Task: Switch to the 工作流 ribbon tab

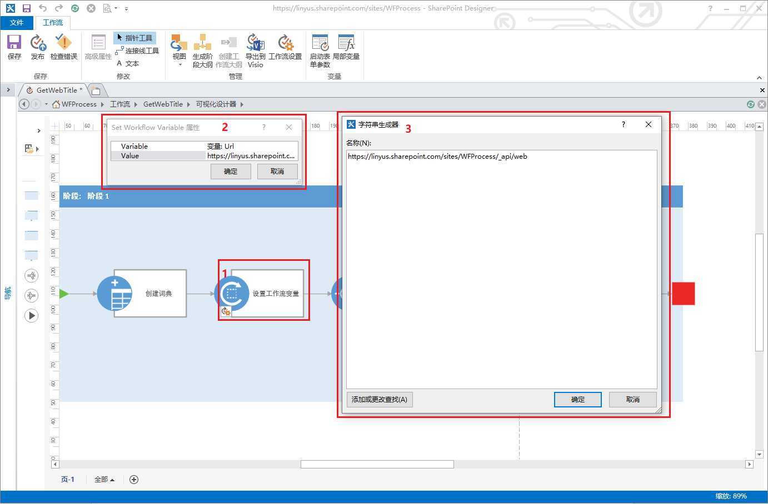Action: coord(53,23)
